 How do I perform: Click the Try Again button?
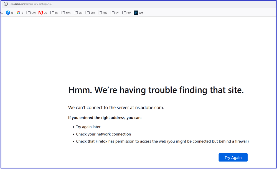pyautogui.click(x=233, y=157)
